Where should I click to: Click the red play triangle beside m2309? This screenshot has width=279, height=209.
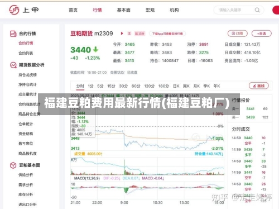tap(122, 34)
